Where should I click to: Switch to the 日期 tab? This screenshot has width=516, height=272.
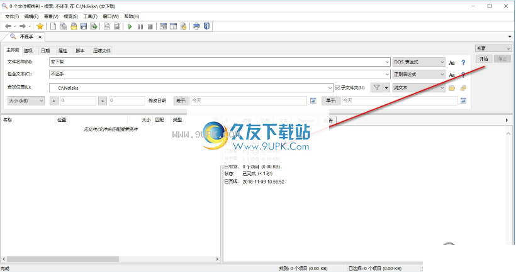[45, 51]
